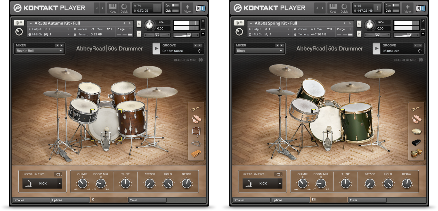Open instrument options gear icon for Spring Kit
Image resolution: width=438 pixels, height=211 pixels.
pos(239,23)
